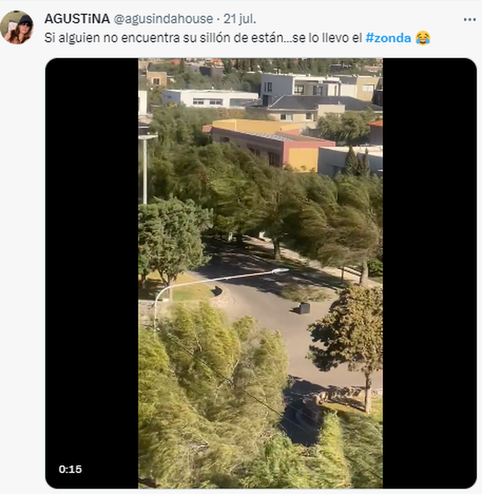Open the three-dot more options menu
The width and height of the screenshot is (482, 494).
(469, 19)
